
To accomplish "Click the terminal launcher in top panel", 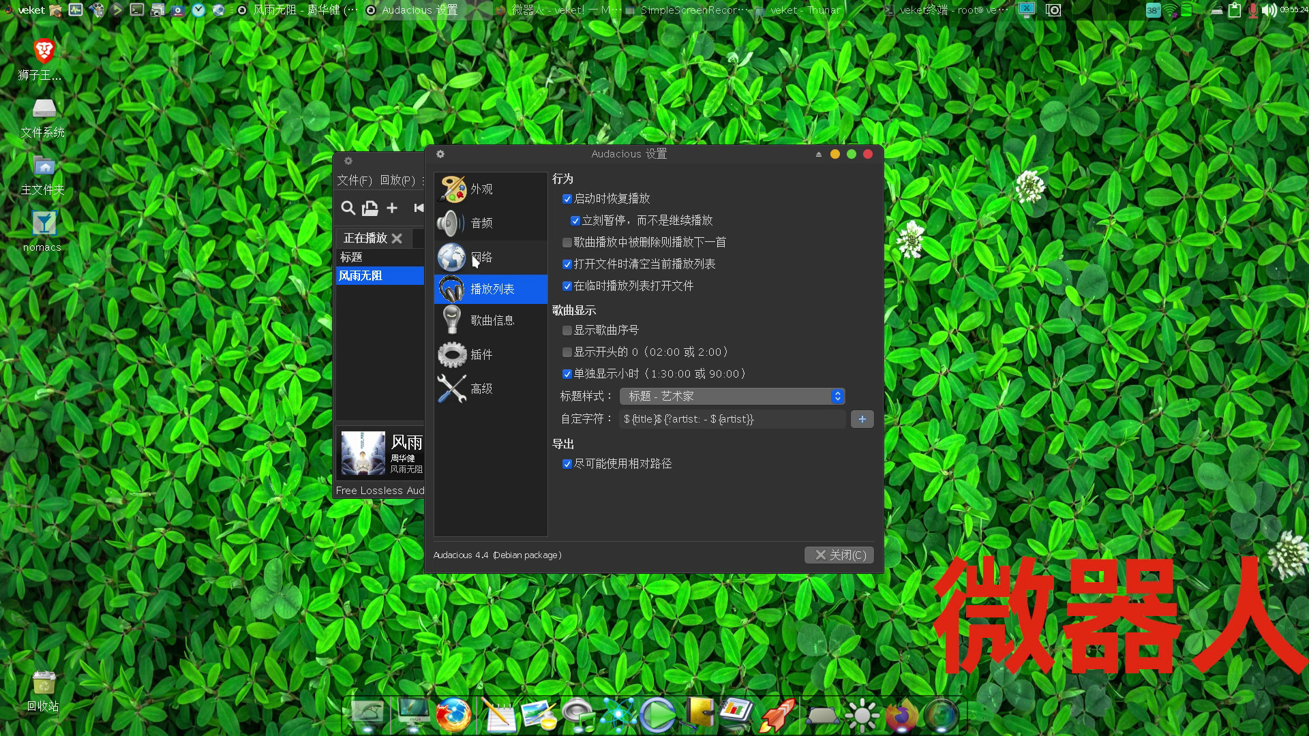I will (137, 10).
